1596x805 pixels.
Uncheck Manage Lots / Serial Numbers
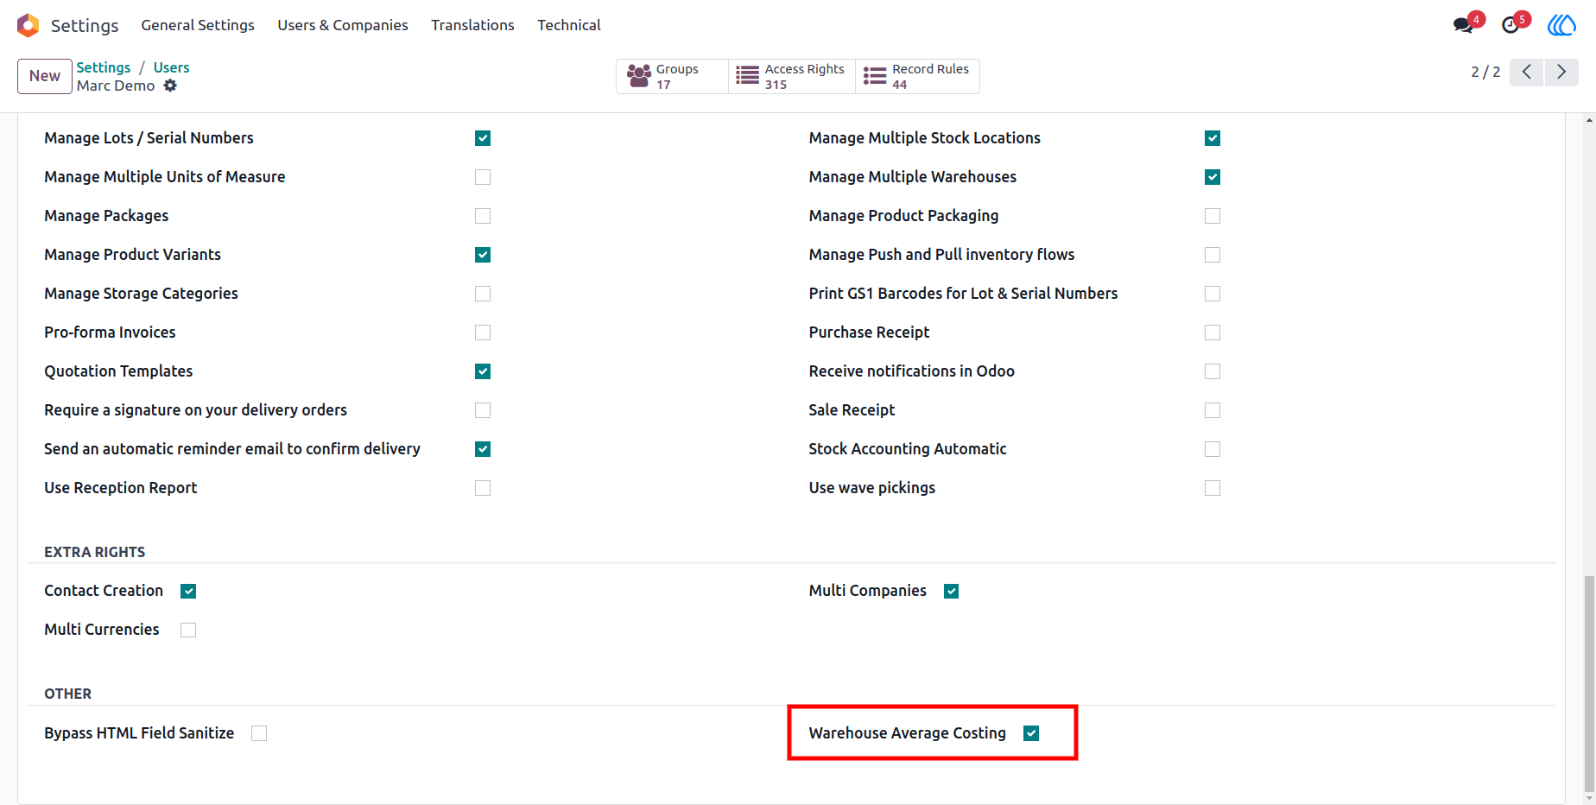pos(483,138)
